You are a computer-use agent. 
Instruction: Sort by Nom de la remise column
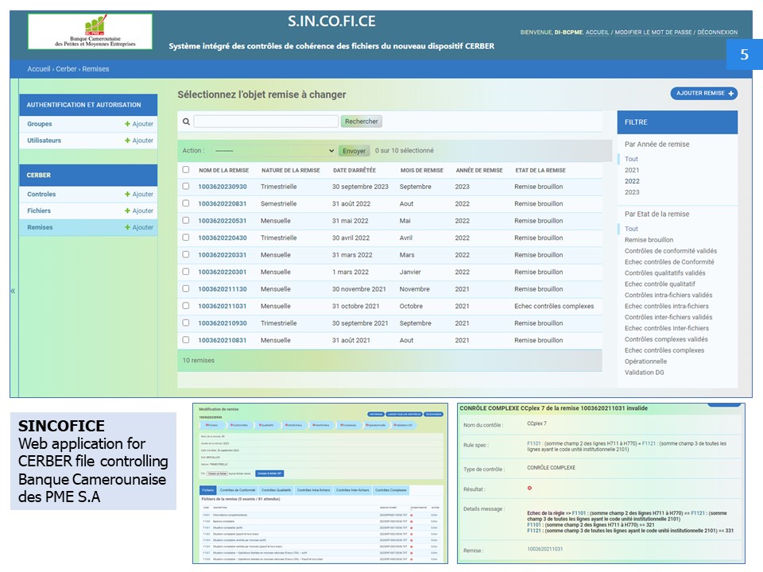pos(224,170)
